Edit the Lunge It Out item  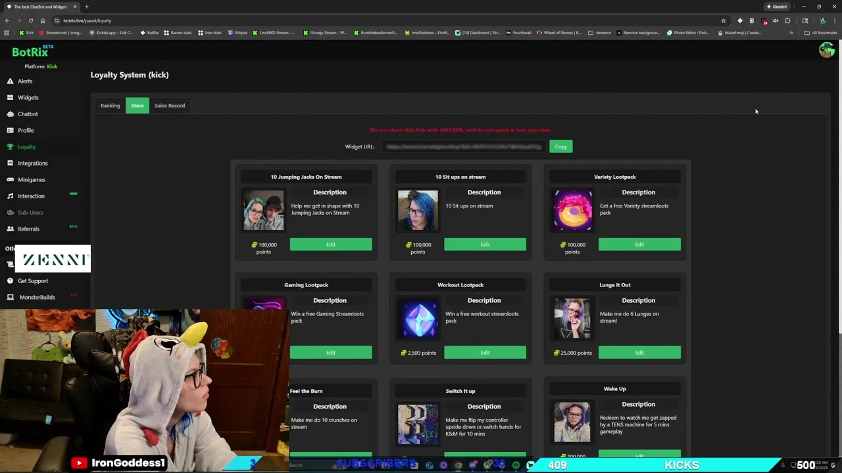pyautogui.click(x=639, y=353)
